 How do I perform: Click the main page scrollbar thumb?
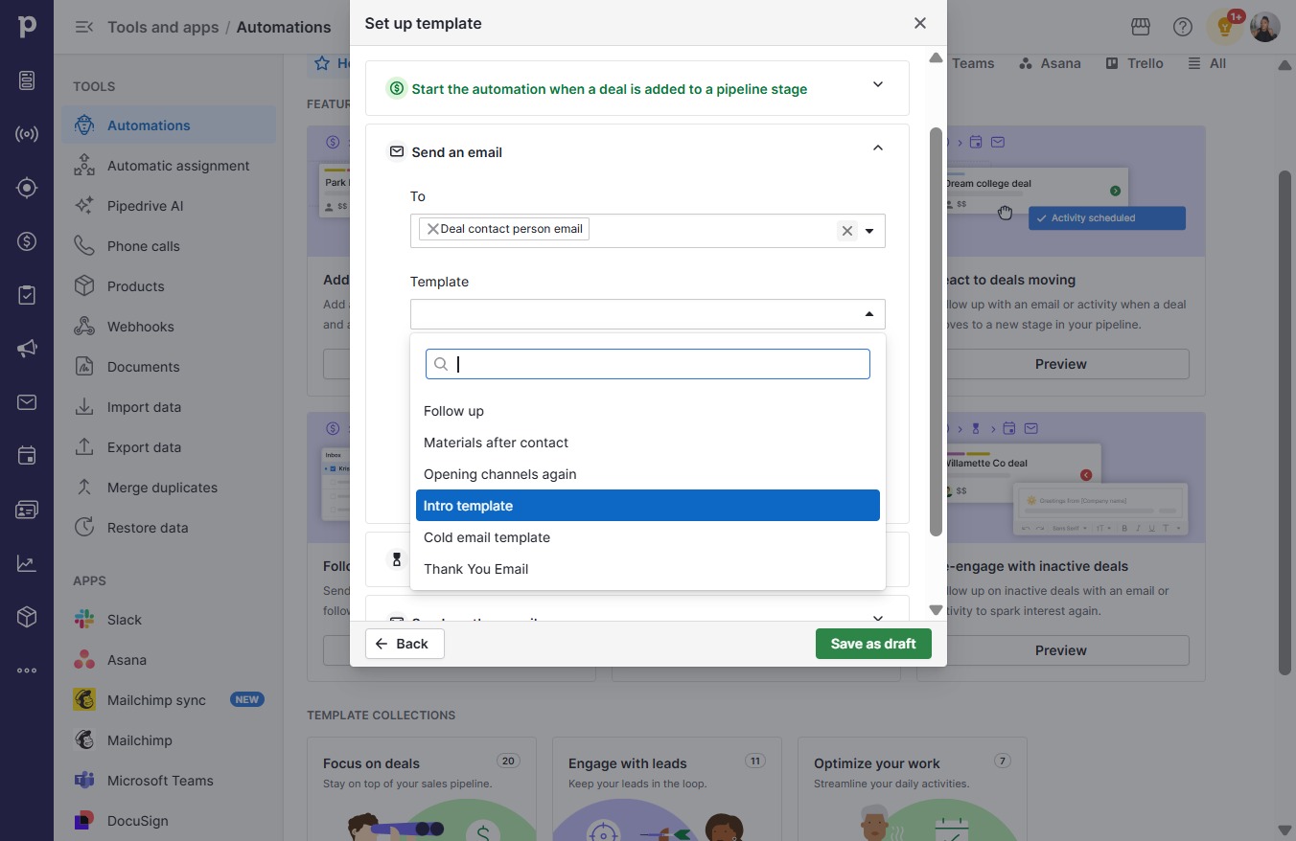[1285, 421]
